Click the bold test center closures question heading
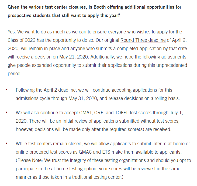 click(x=94, y=11)
